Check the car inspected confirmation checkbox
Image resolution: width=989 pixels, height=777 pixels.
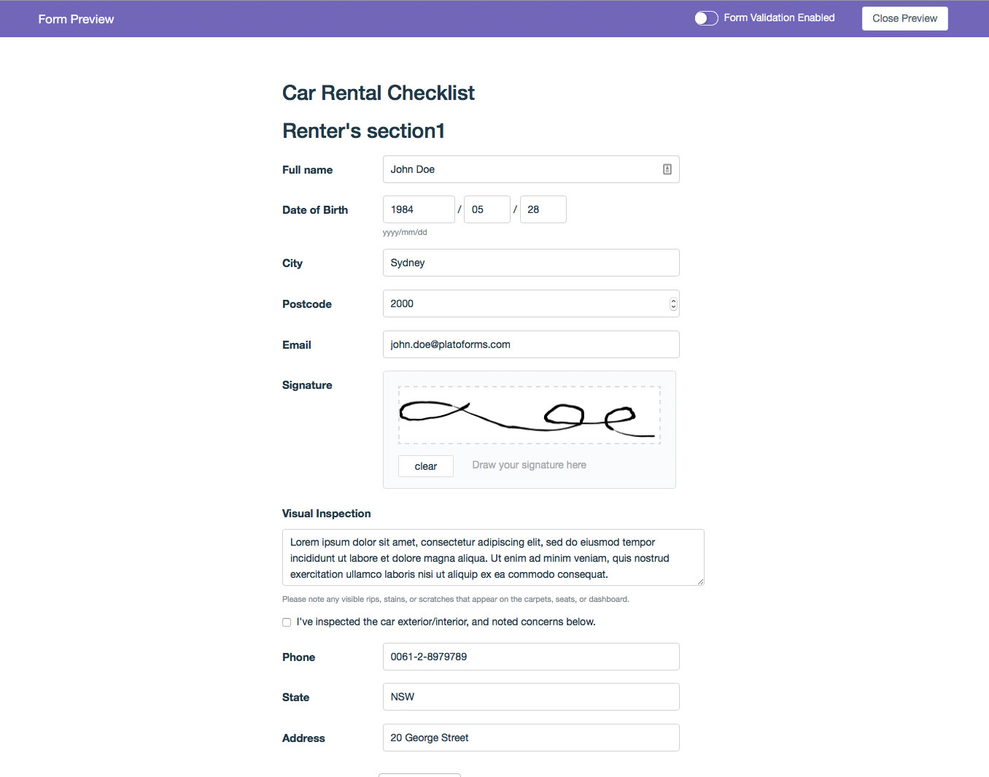287,622
